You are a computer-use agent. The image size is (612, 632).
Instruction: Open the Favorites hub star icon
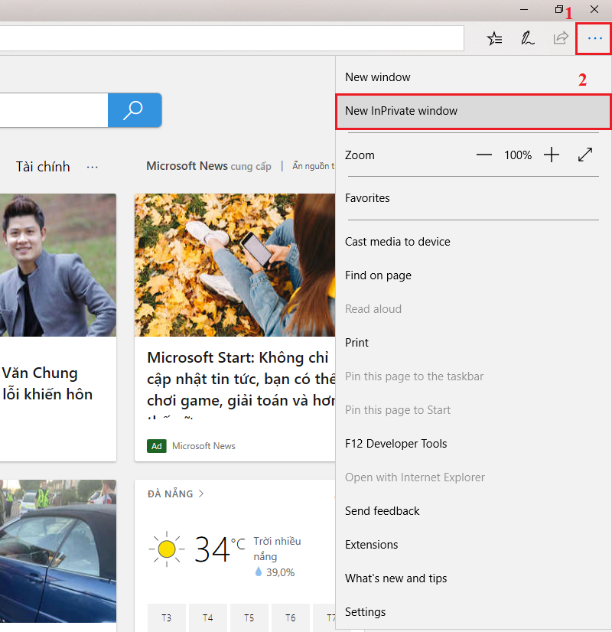coord(495,38)
